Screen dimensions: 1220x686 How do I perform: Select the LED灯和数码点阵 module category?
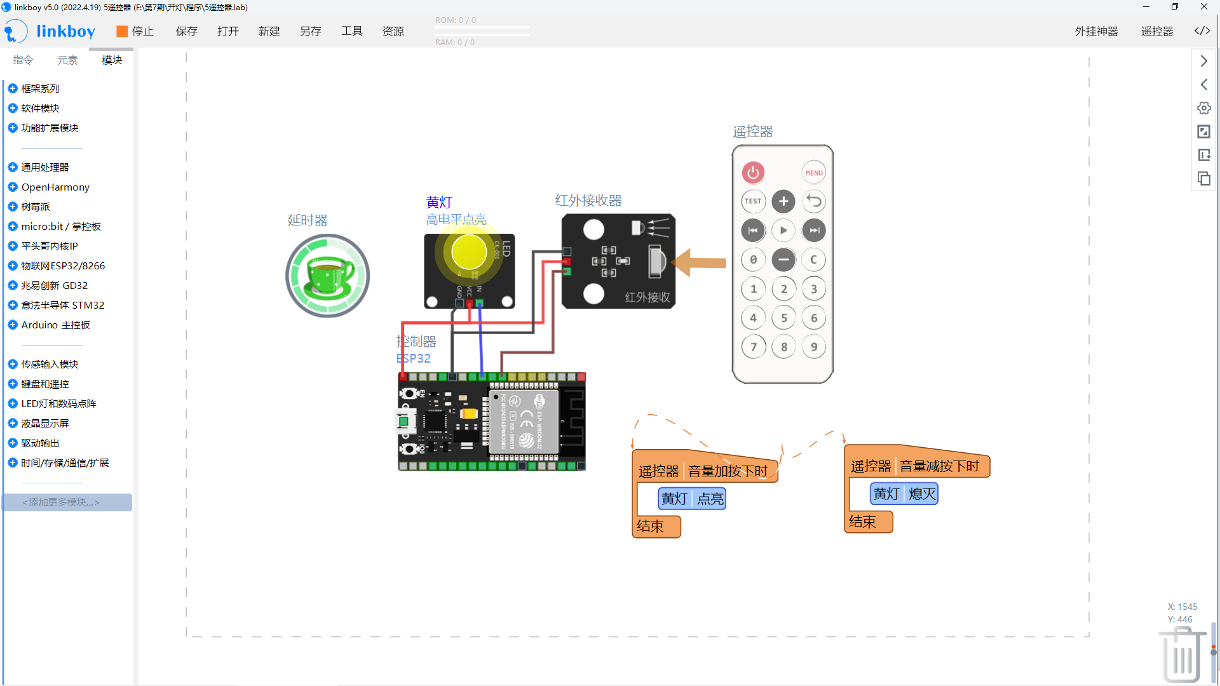(60, 403)
